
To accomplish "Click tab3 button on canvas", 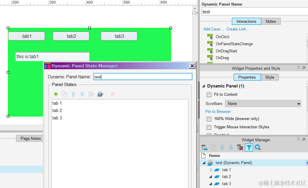I will [x=119, y=36].
